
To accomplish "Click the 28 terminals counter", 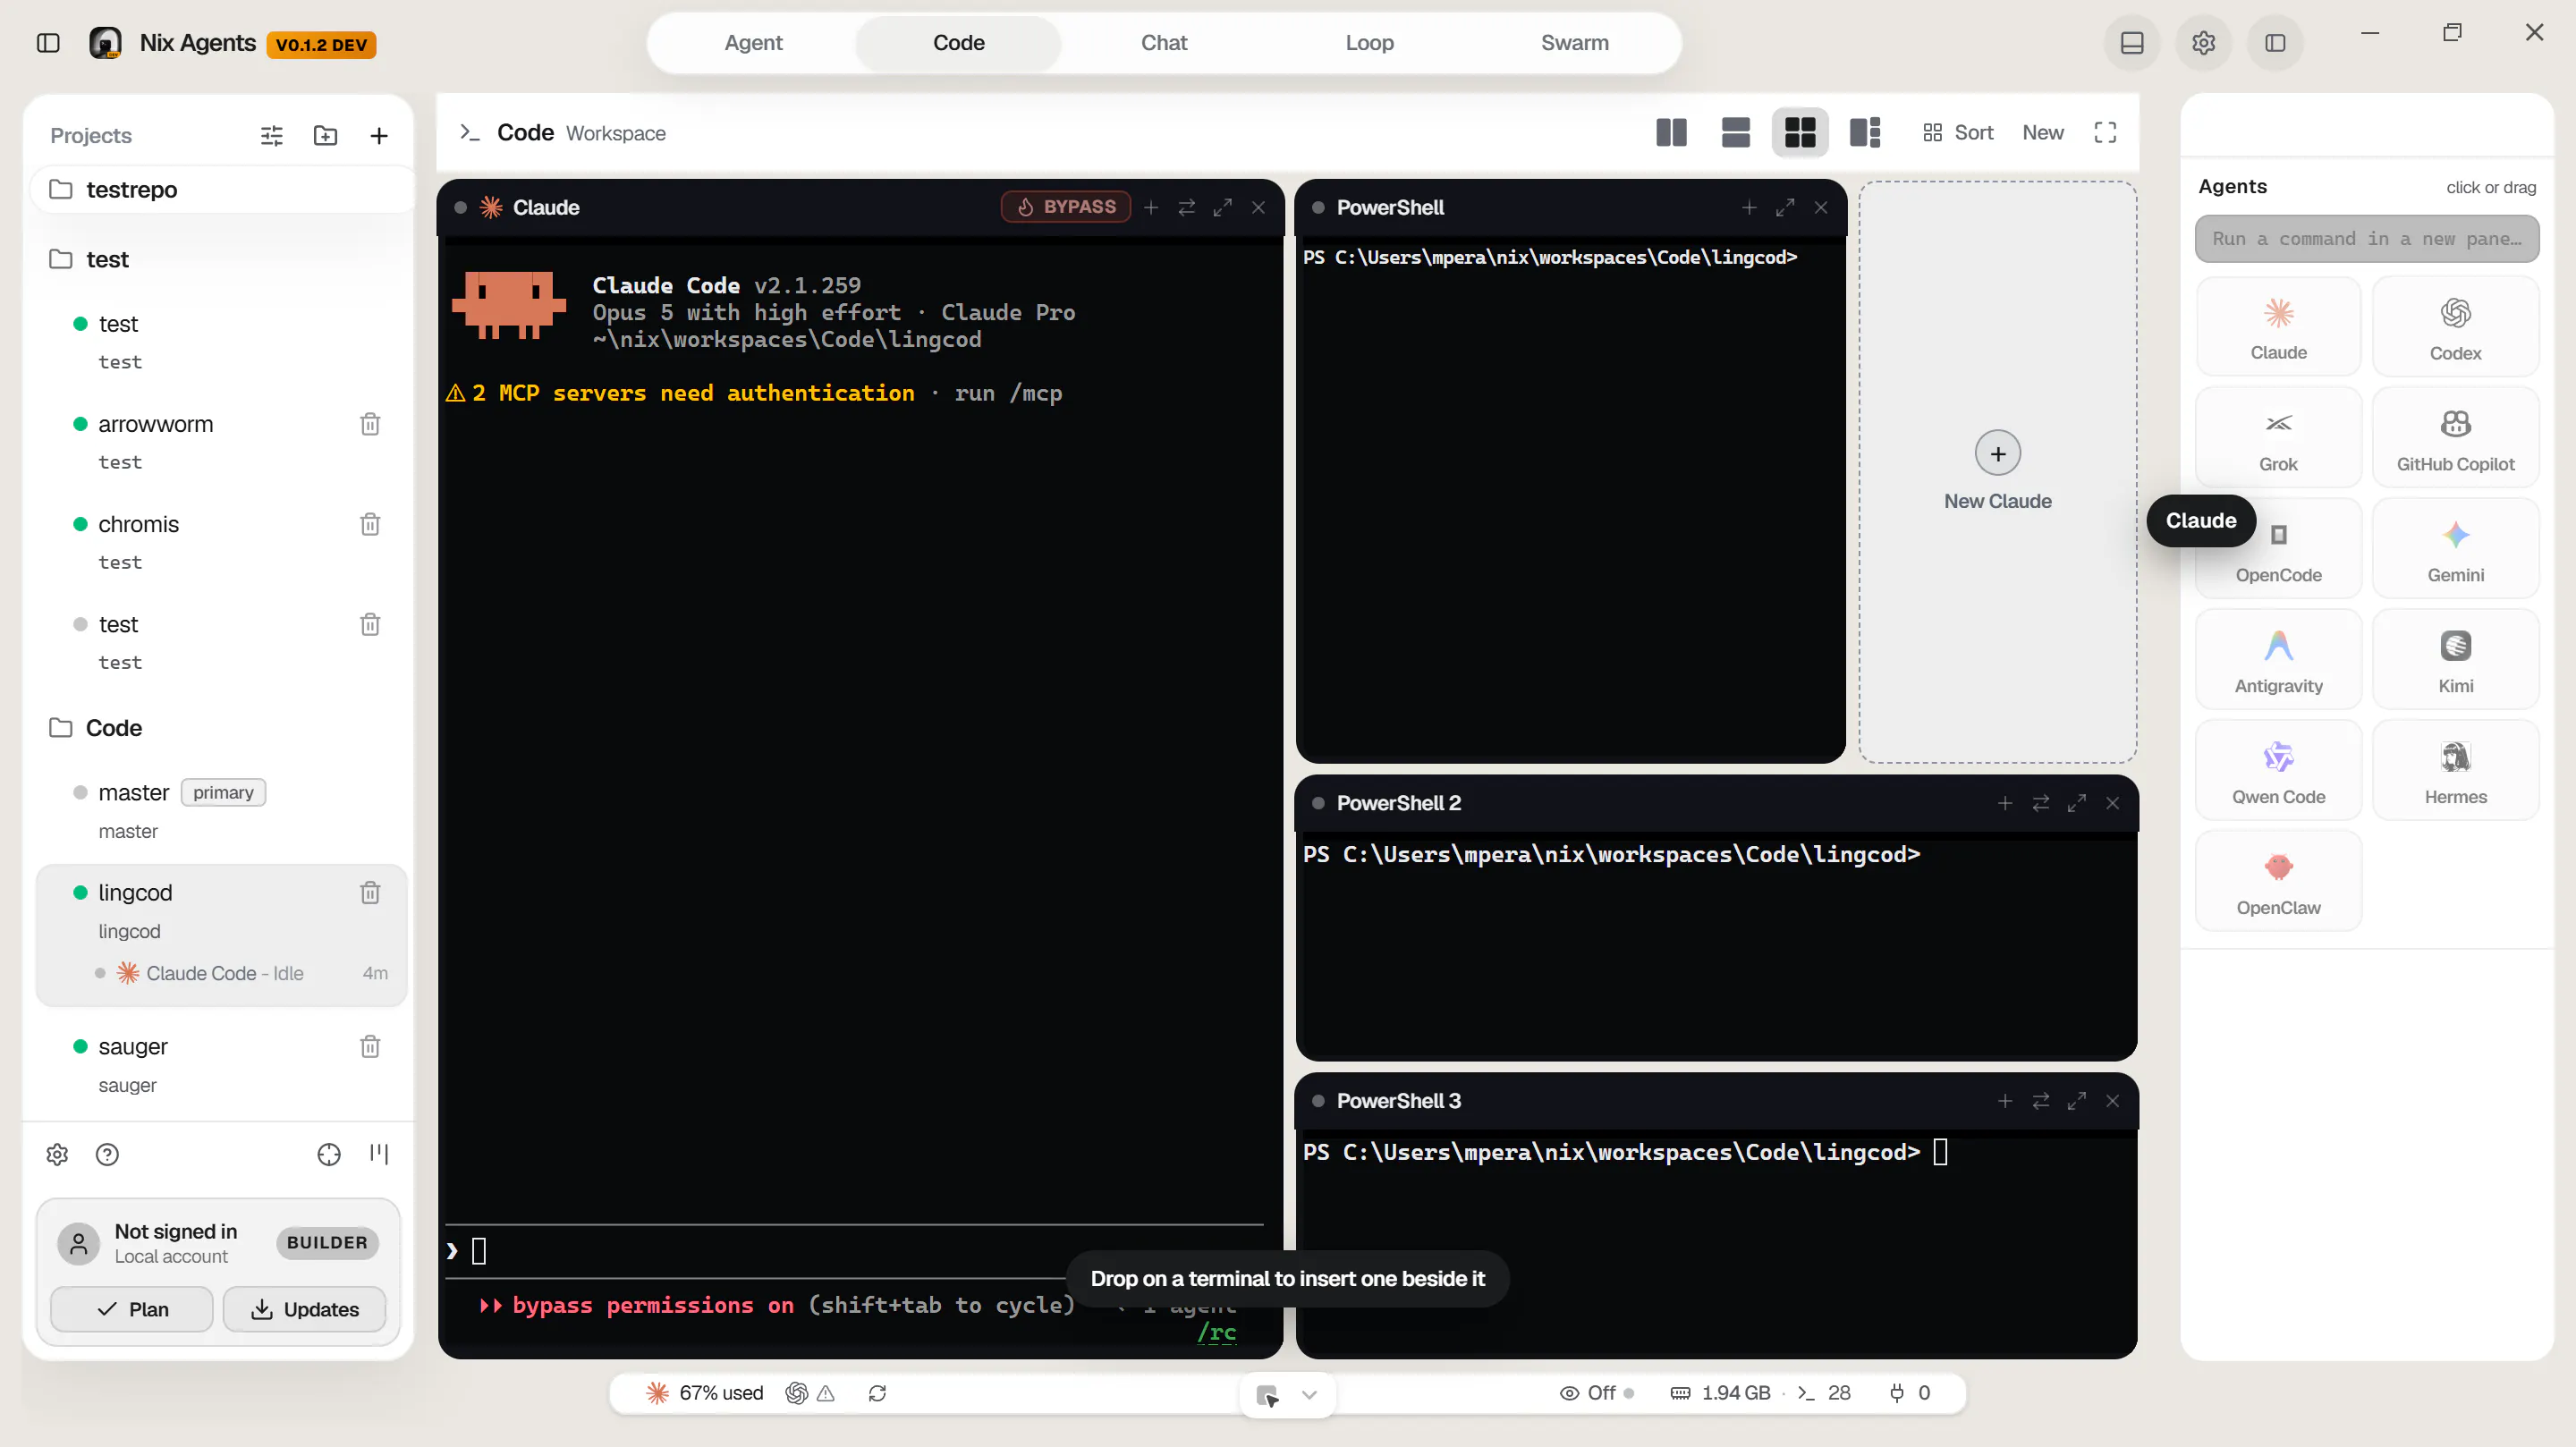I will tap(1824, 1393).
